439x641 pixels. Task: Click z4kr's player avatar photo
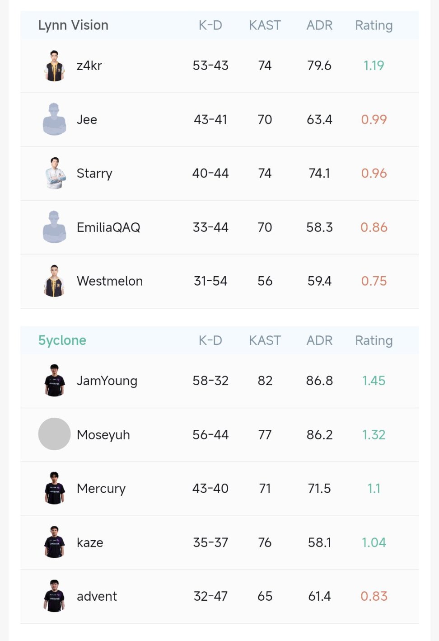(55, 66)
